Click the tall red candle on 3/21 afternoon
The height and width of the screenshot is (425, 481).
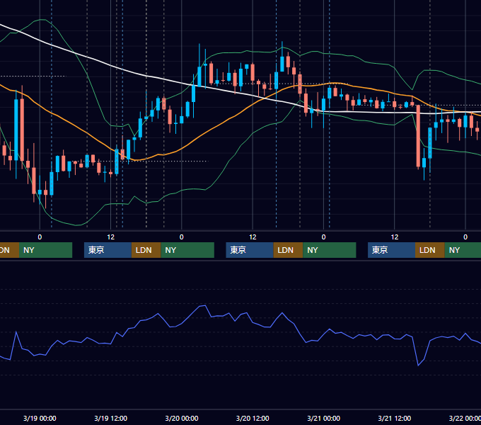418,136
